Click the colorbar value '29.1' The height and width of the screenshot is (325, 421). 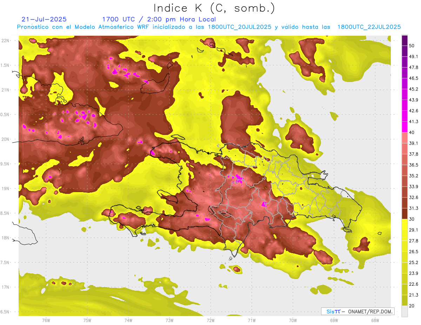click(x=414, y=230)
